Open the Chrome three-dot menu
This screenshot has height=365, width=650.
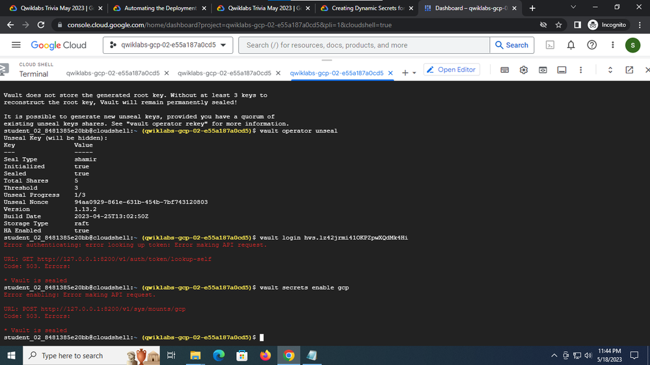640,25
